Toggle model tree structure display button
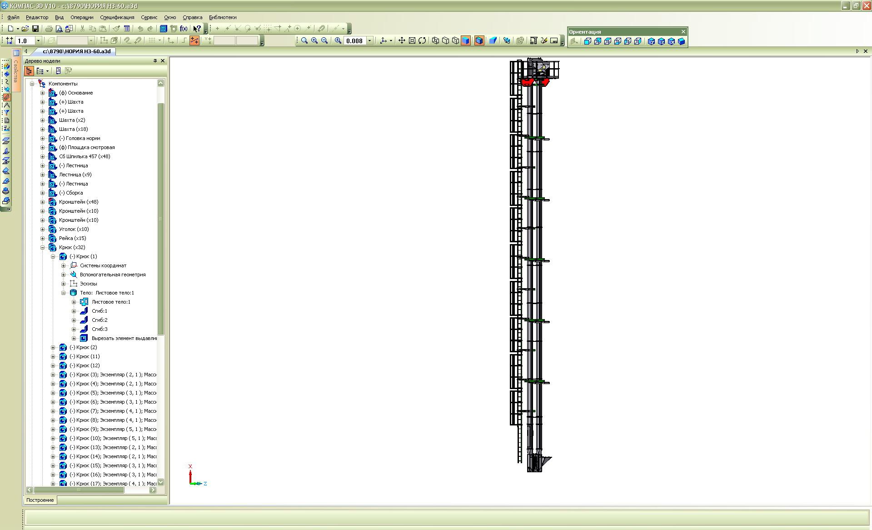Viewport: 872px width, 530px height. tap(29, 71)
